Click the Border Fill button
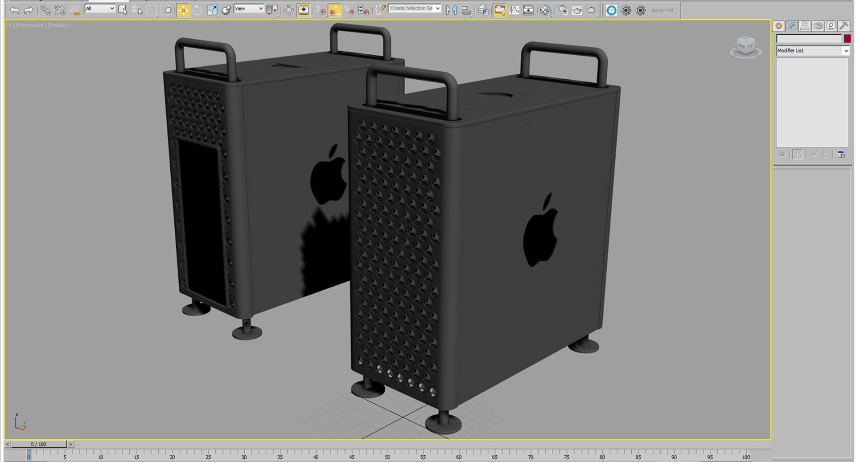The height and width of the screenshot is (462, 856). (x=663, y=11)
